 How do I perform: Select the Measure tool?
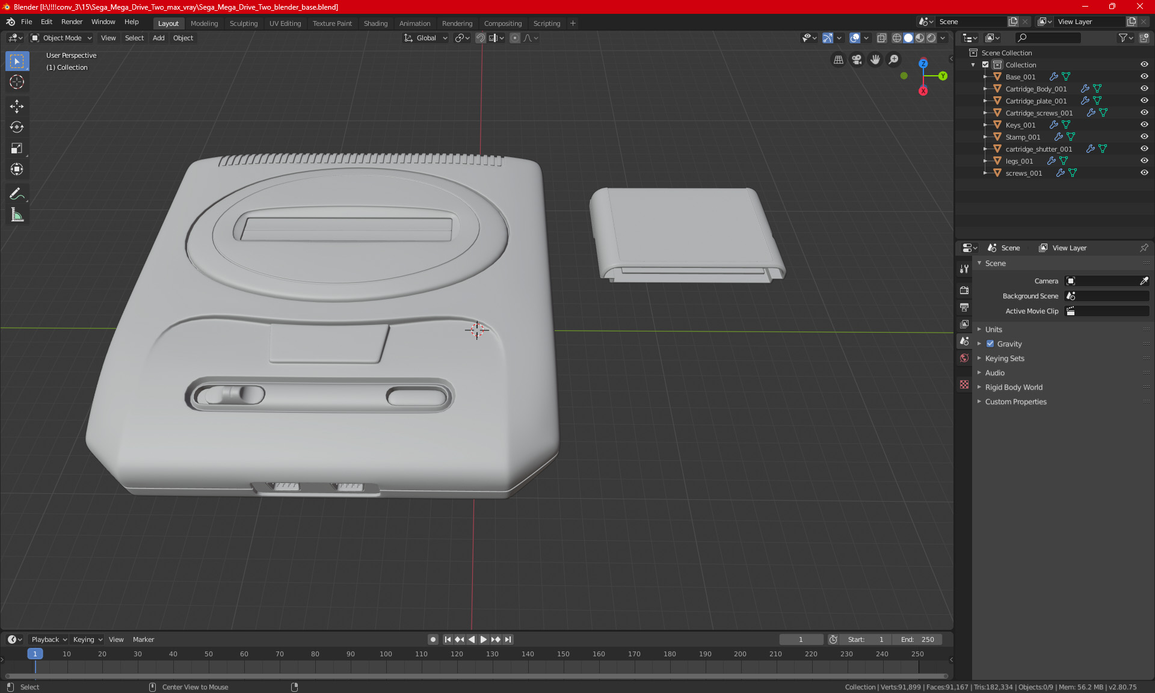click(x=17, y=215)
